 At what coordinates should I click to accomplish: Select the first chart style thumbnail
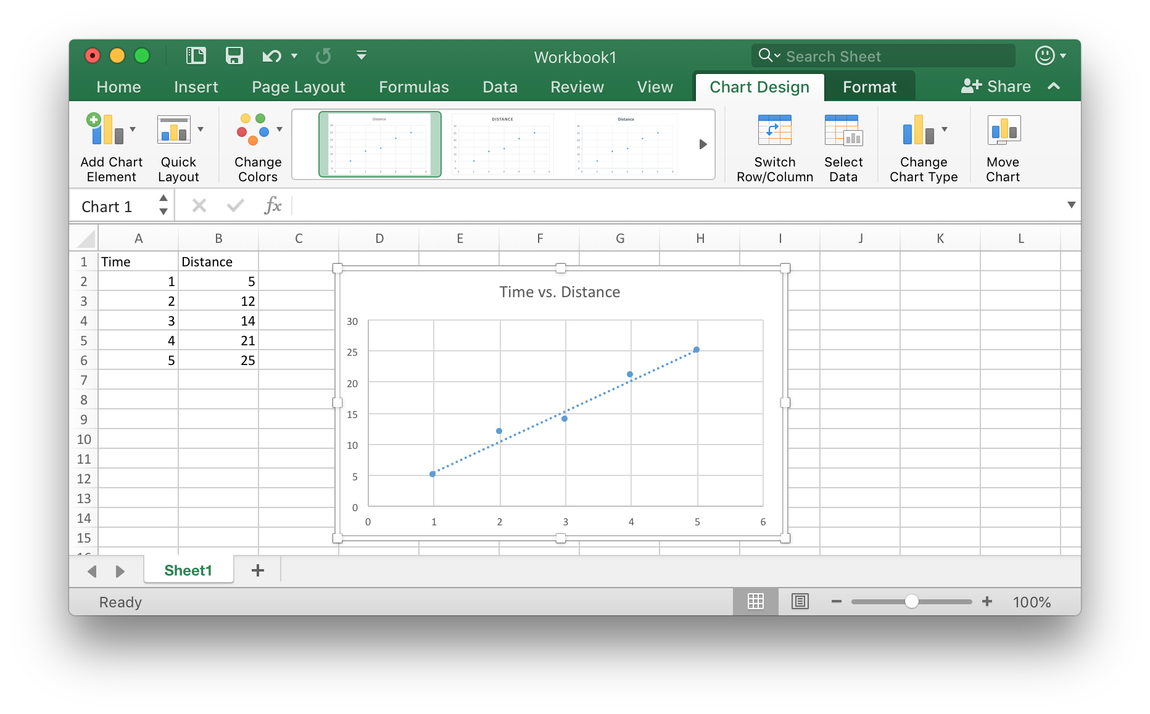tap(380, 144)
